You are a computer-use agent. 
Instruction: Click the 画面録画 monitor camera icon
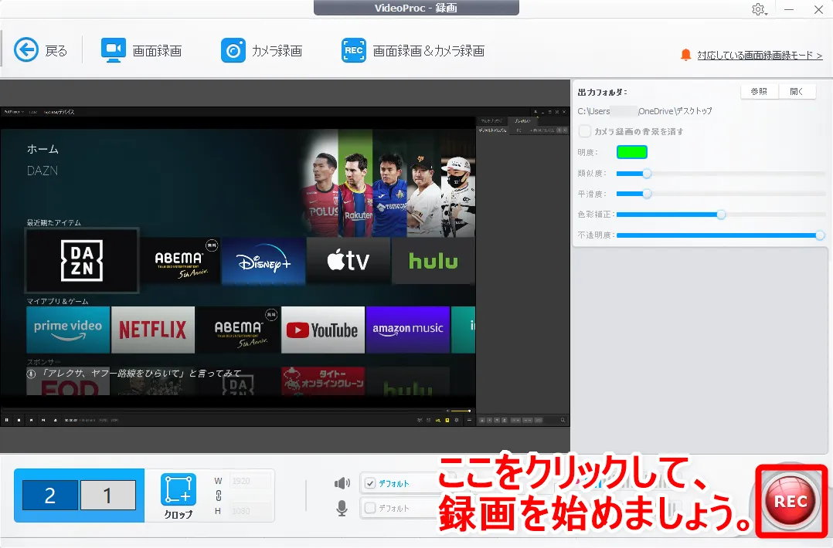point(113,50)
